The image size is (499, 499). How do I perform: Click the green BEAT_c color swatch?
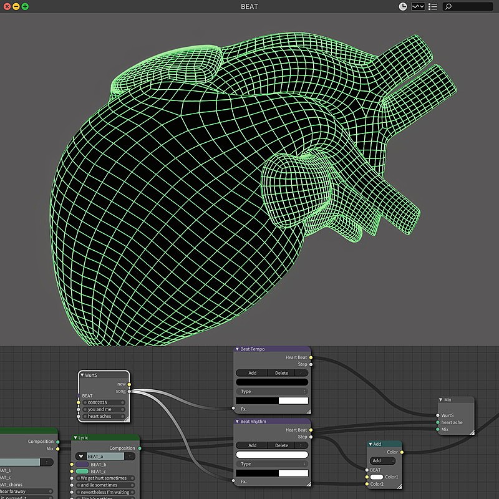click(x=82, y=472)
